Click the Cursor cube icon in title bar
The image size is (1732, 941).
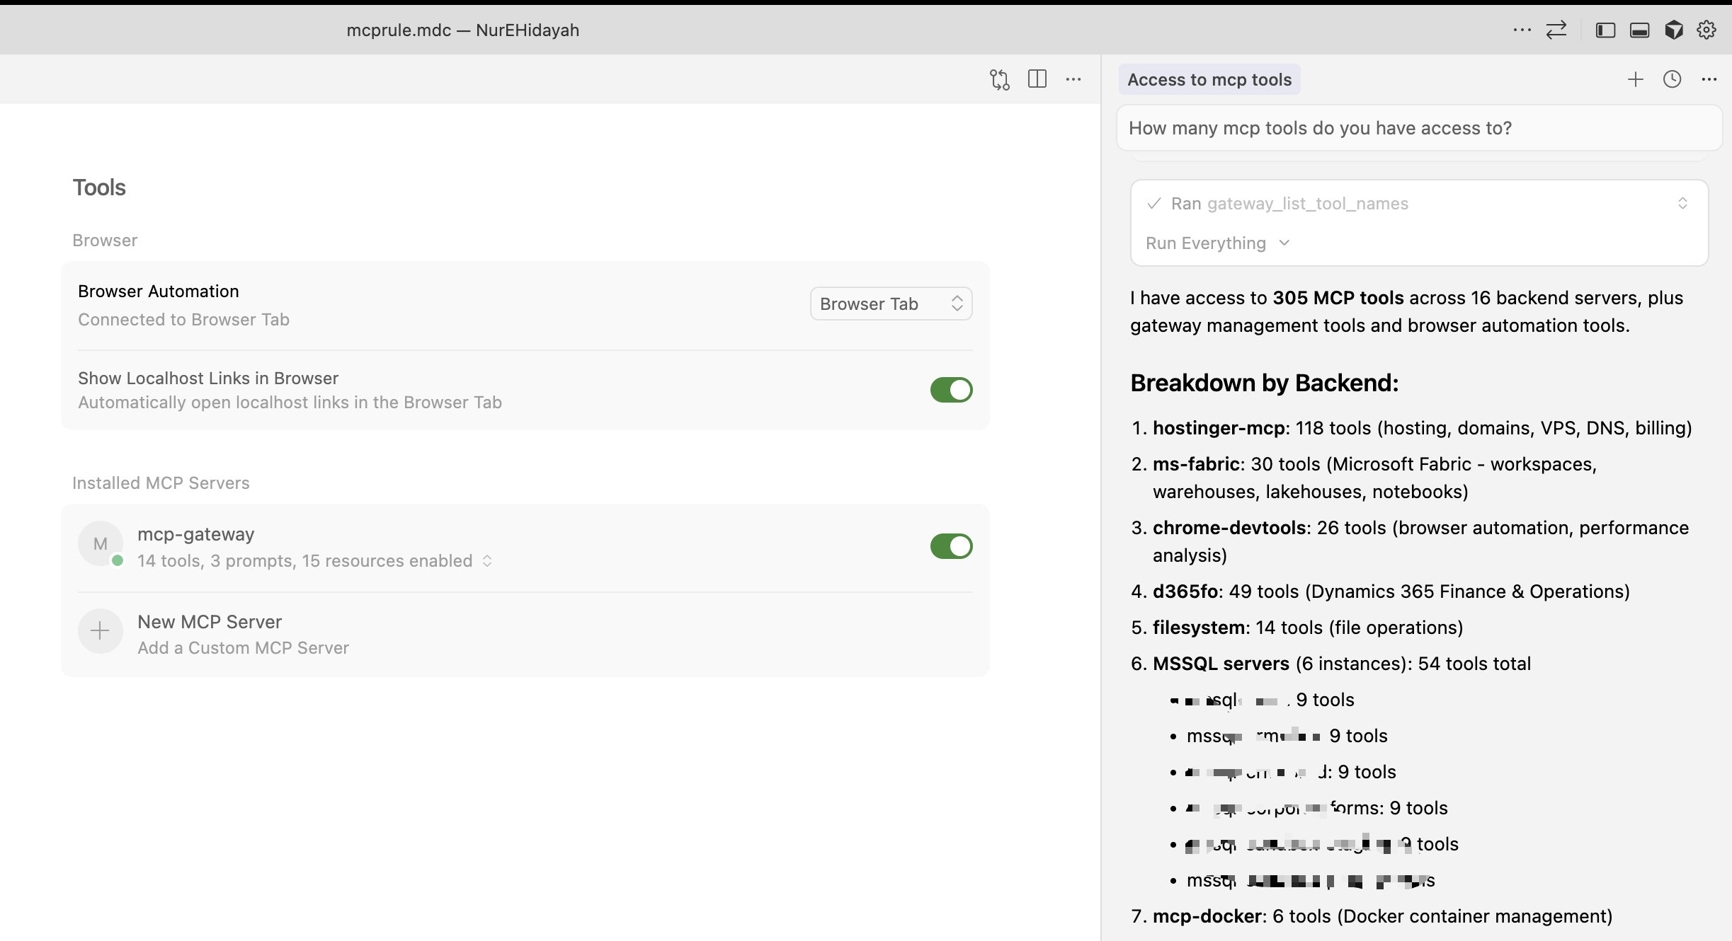[1673, 30]
